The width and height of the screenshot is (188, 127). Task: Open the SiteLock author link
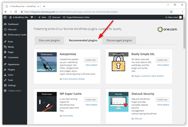click(x=138, y=119)
